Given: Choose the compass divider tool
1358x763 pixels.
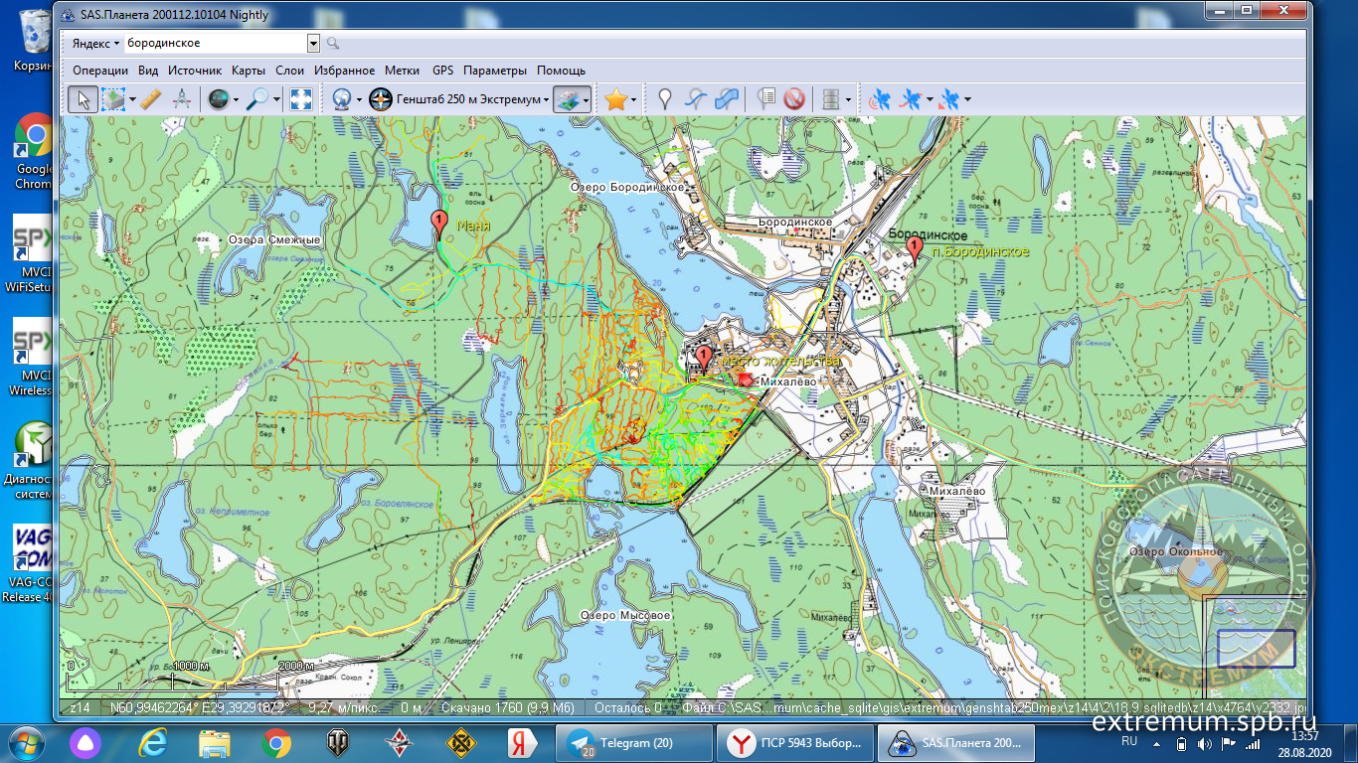Looking at the screenshot, I should pos(181,99).
